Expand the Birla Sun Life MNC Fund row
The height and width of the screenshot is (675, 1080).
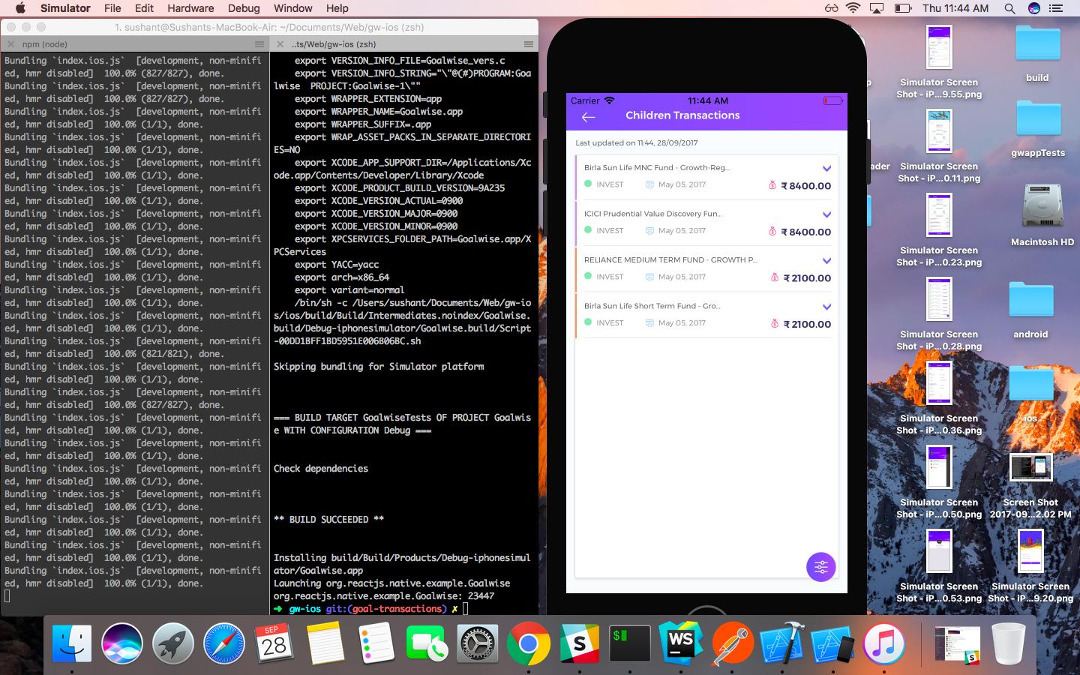826,168
